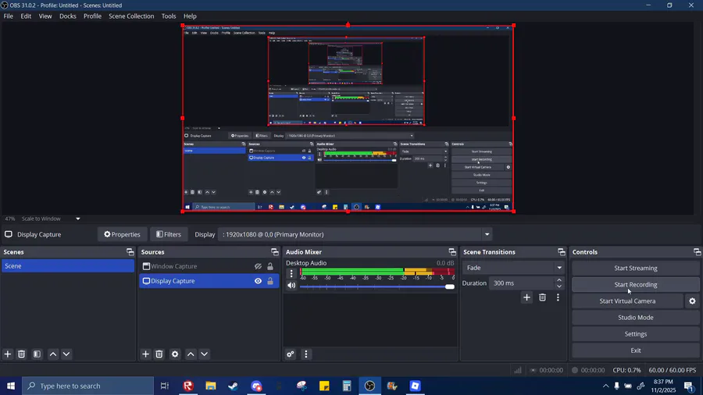Select Window Capture source row
This screenshot has height=395, width=703.
coord(209,266)
